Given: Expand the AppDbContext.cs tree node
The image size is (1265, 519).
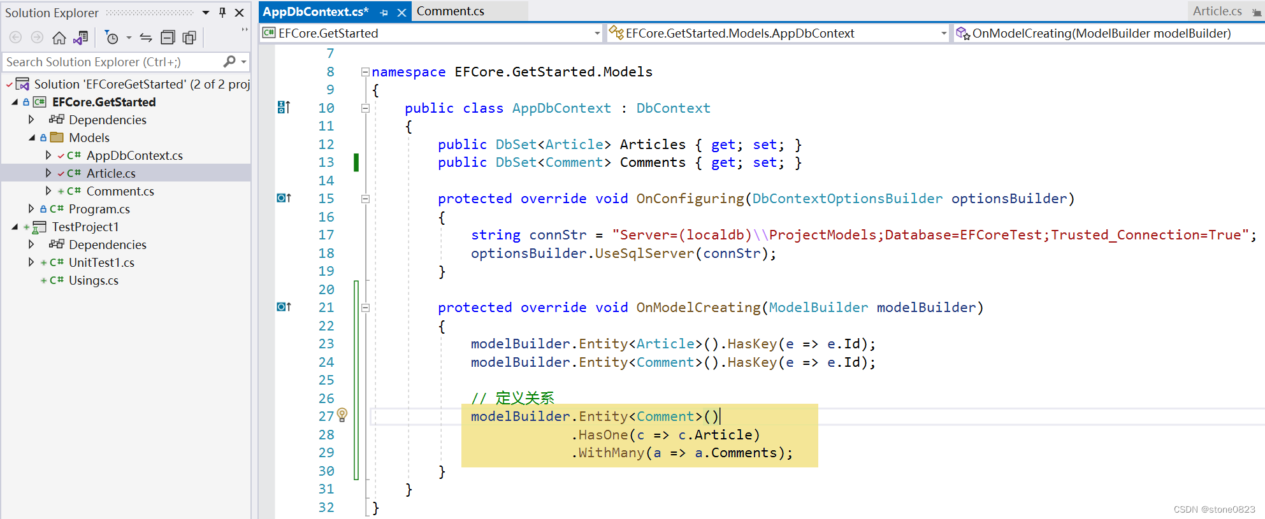Looking at the screenshot, I should (x=48, y=155).
